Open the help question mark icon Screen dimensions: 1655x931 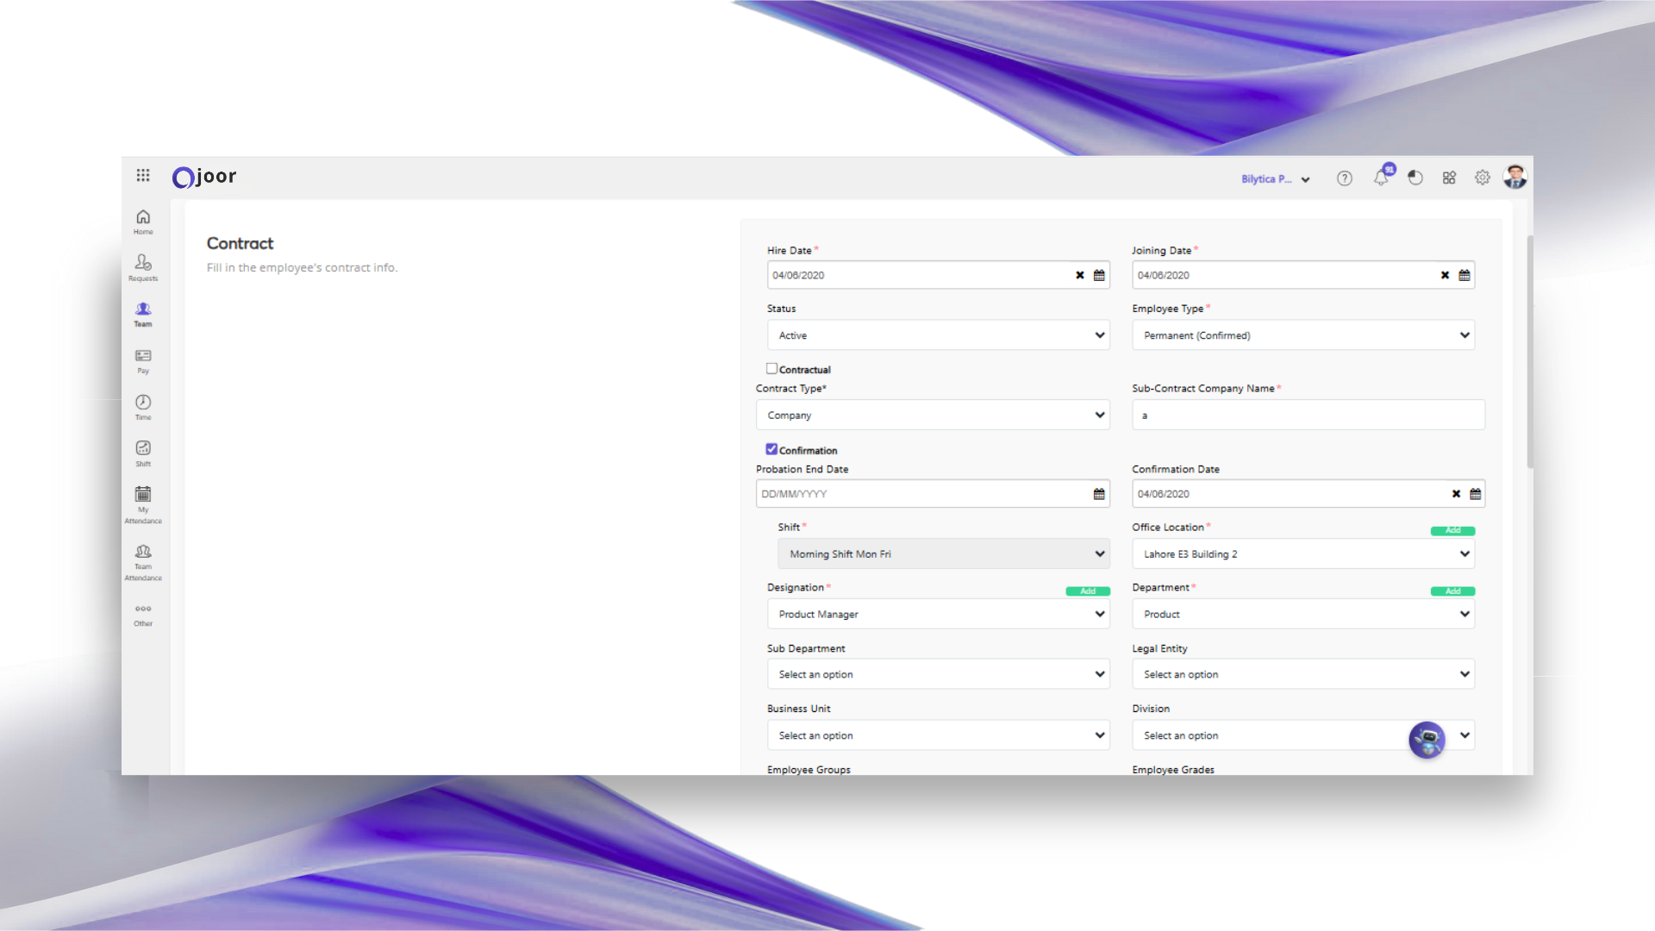(x=1345, y=178)
